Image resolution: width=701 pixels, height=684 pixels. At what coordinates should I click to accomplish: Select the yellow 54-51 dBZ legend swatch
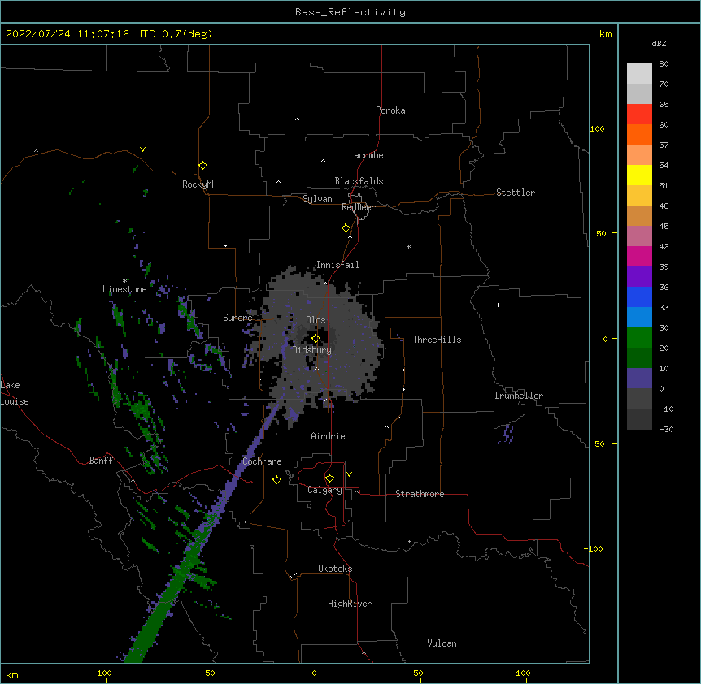pyautogui.click(x=639, y=175)
